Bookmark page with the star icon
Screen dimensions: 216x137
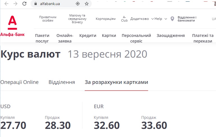[86, 4]
